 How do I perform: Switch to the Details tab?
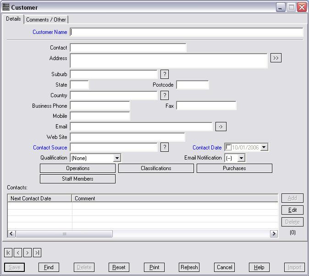[13, 19]
